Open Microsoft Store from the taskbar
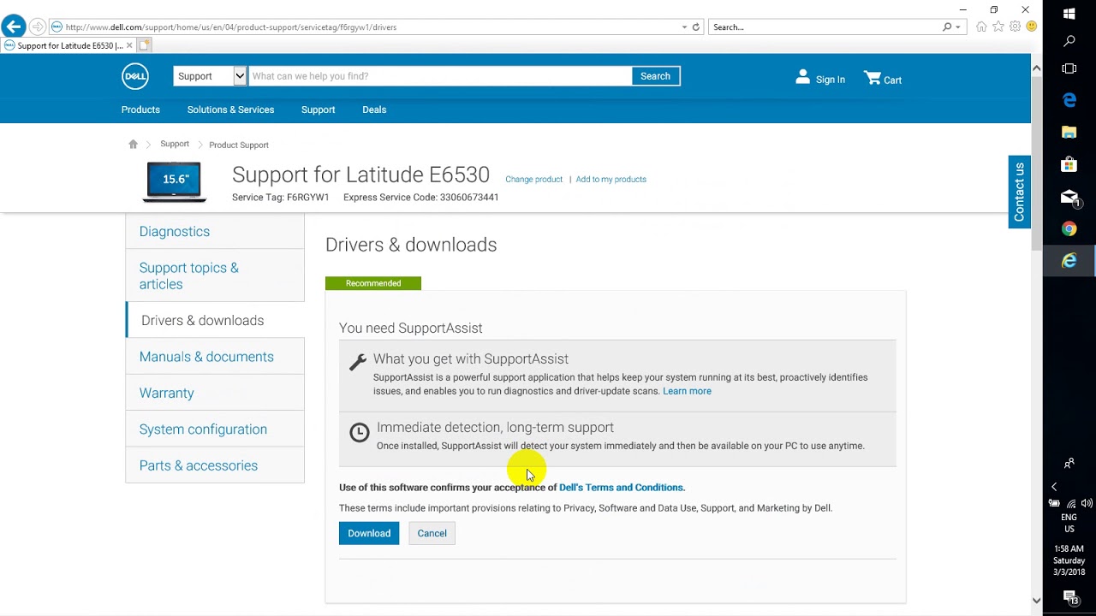 (x=1069, y=164)
